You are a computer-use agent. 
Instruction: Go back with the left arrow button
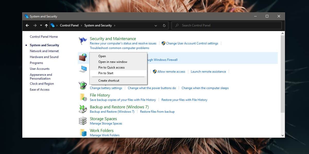(x=27, y=25)
